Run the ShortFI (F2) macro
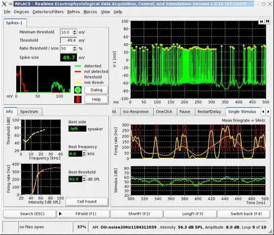The image size is (274, 235). [x=137, y=214]
